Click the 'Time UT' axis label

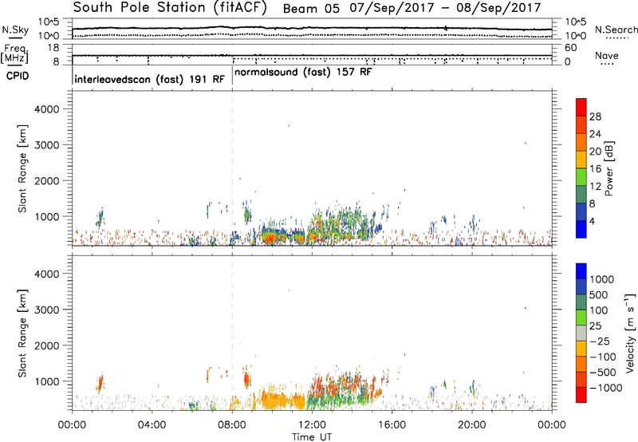(312, 437)
